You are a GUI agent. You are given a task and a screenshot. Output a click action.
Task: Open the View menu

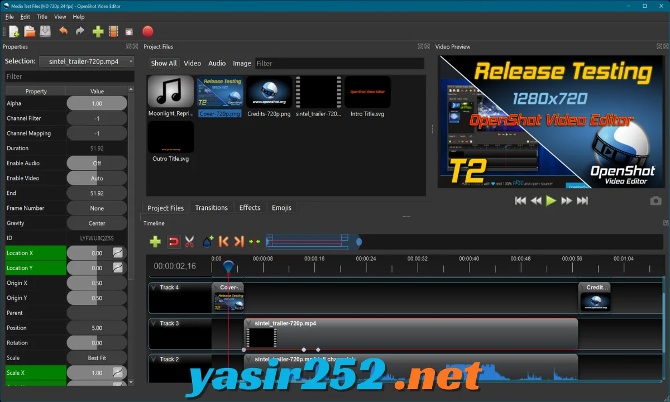tap(60, 17)
